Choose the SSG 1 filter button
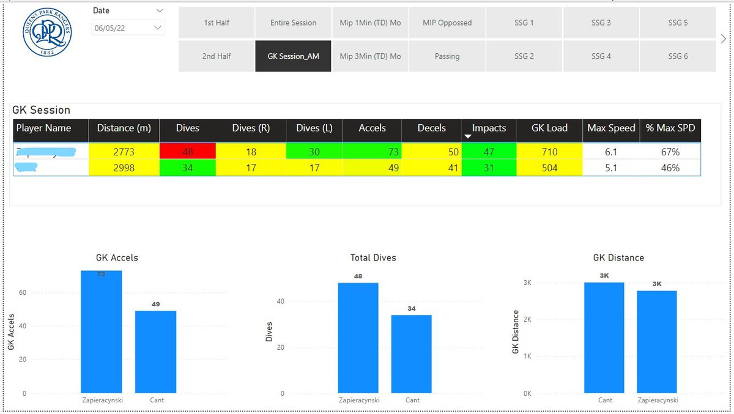 pos(524,23)
